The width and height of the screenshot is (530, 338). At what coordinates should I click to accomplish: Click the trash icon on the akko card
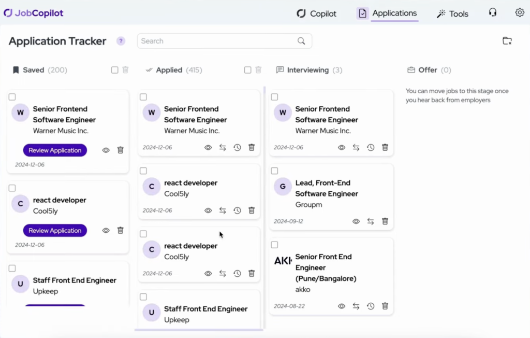click(x=385, y=306)
